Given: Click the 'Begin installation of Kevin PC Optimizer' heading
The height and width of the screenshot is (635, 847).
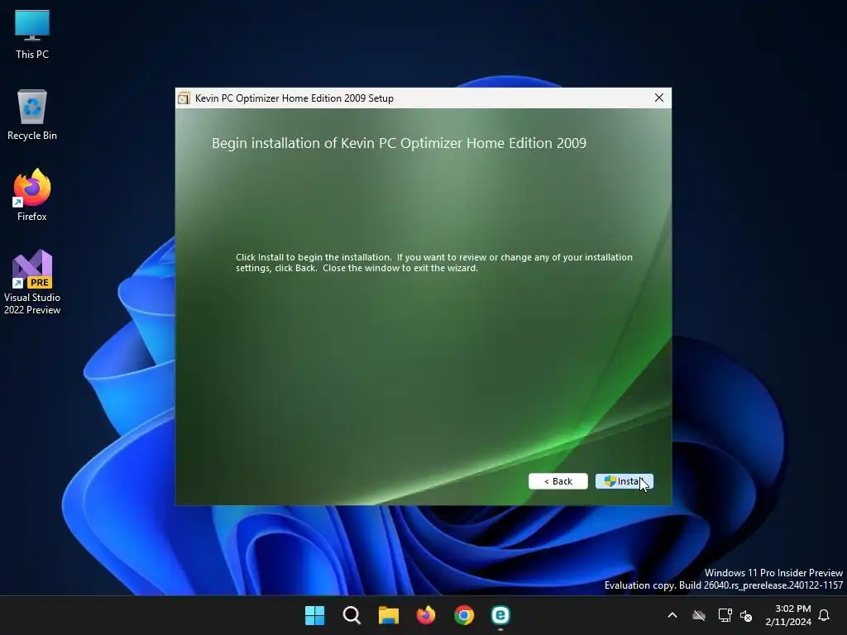Looking at the screenshot, I should tap(399, 143).
